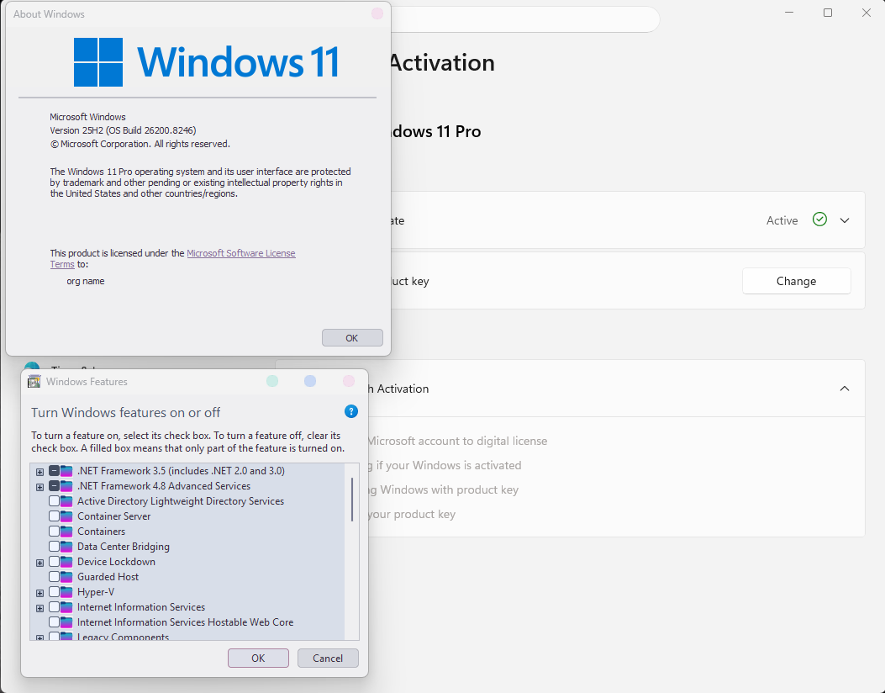Expand the Hyper-V tree node
Viewport: 885px width, 693px height.
tap(40, 593)
